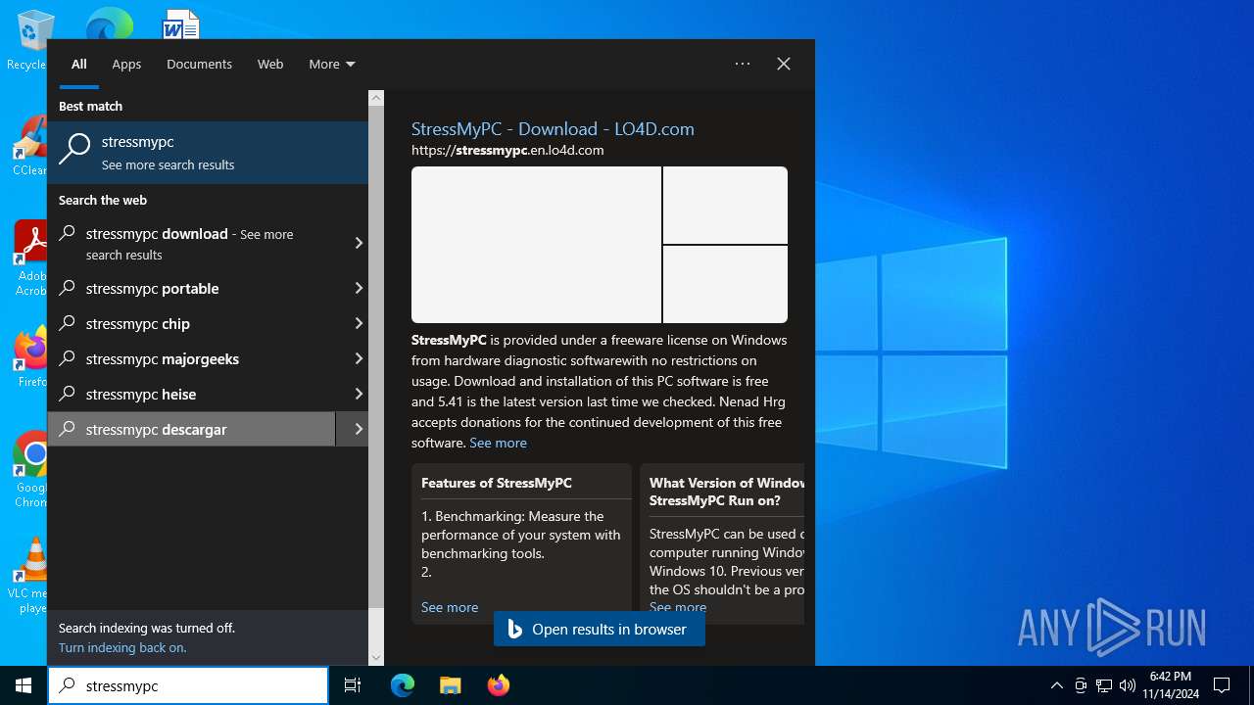
Task: Choose the stressmypc chip suggestion
Action: [x=191, y=324]
